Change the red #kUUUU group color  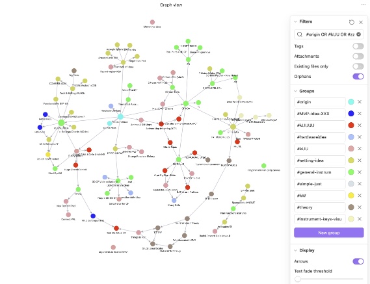[351, 125]
